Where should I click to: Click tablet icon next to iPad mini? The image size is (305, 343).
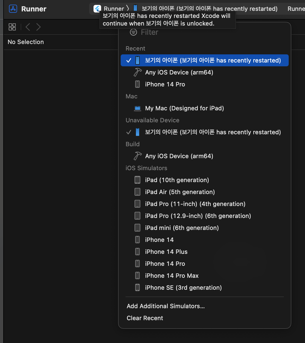pos(138,228)
